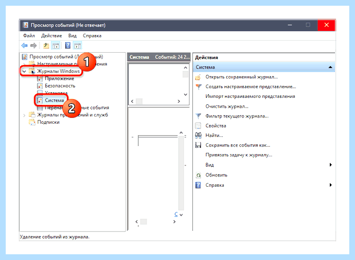Click right arrow of upper horizontal scrollbar
This screenshot has height=260, width=355.
point(179,101)
